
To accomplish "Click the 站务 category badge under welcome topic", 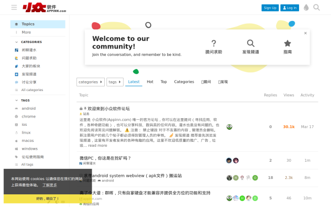I will point(84,114).
